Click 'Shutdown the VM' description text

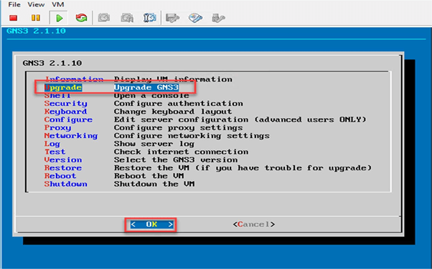154,184
